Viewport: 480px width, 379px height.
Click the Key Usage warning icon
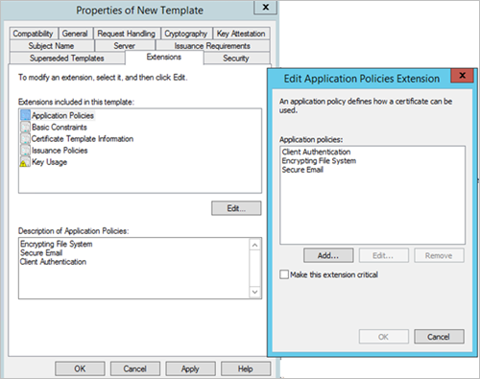coord(25,162)
